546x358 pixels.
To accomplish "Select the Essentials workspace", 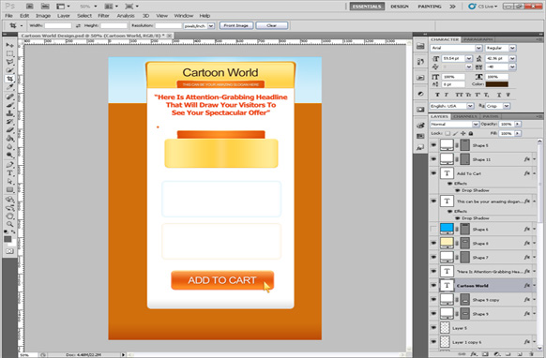I will (x=367, y=7).
